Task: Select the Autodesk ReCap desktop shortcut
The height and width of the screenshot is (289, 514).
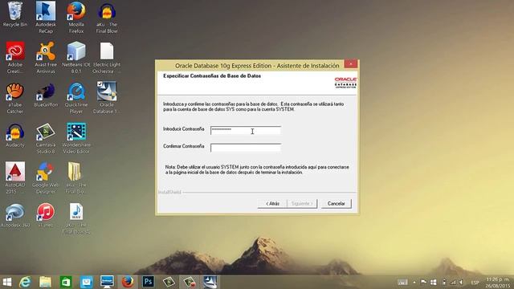Action: click(46, 17)
